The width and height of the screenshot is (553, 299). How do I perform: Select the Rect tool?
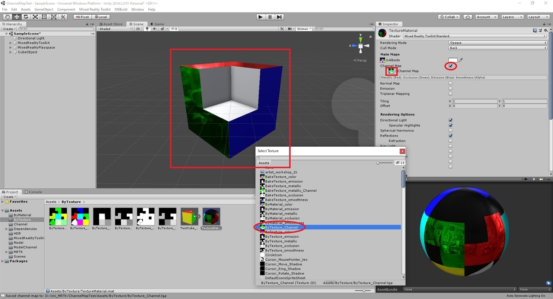tap(44, 17)
